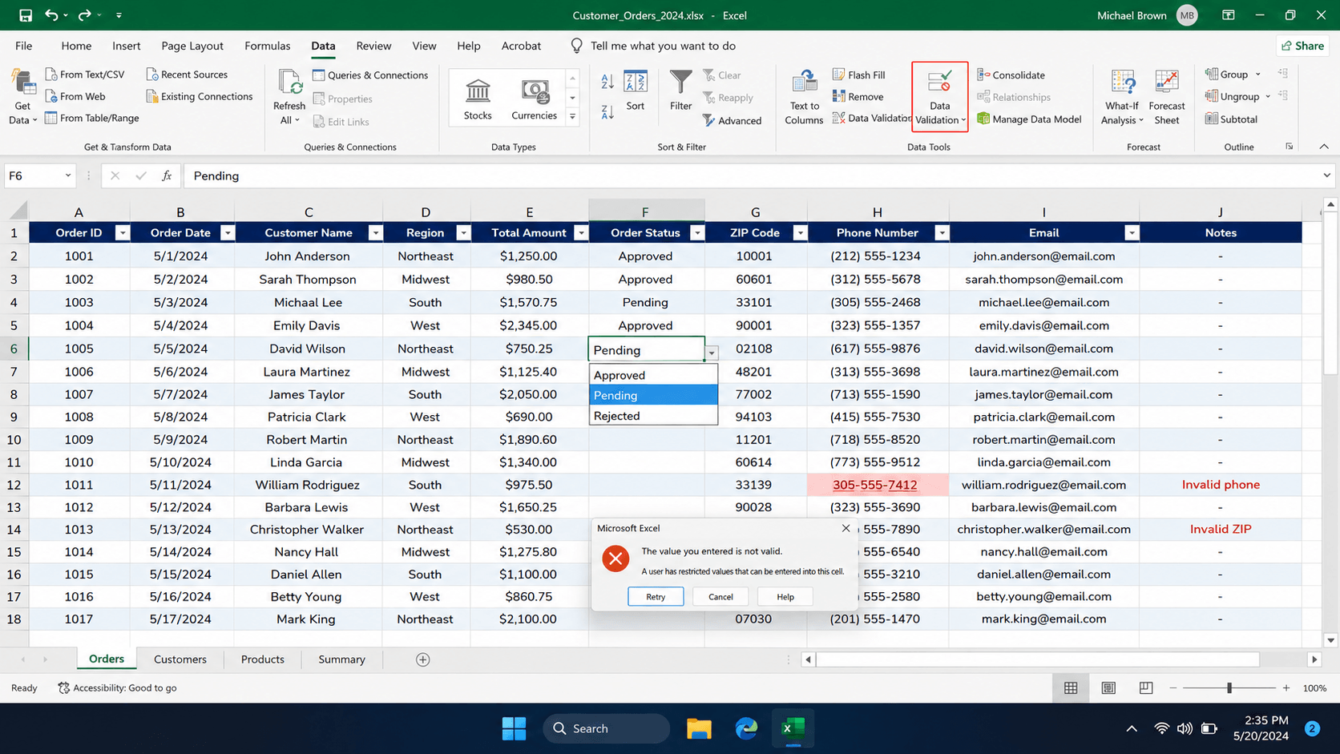Viewport: 1340px width, 754px height.
Task: Choose From Table/Range import
Action: [x=92, y=118]
